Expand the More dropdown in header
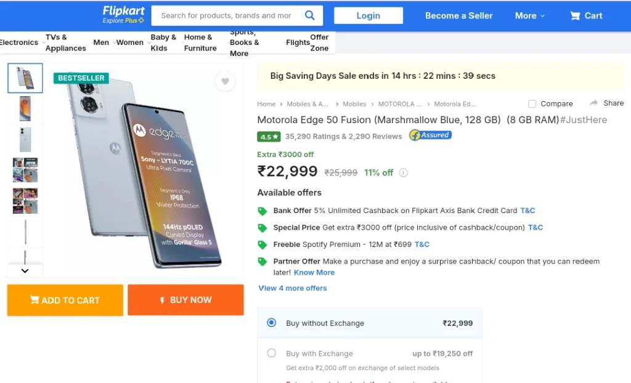Viewport: 631px width, 383px height. (529, 15)
